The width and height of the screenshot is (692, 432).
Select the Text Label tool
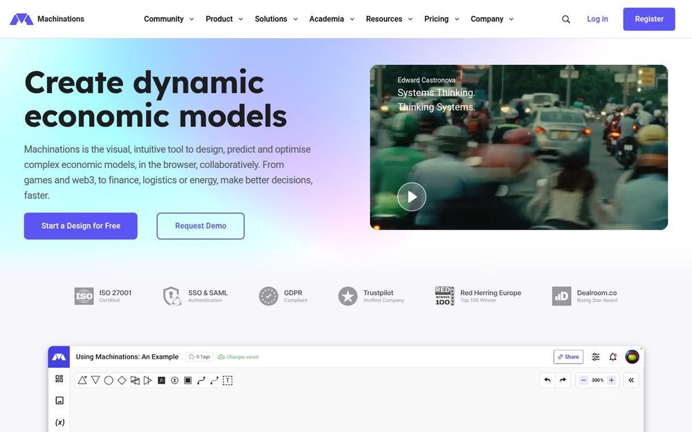228,380
